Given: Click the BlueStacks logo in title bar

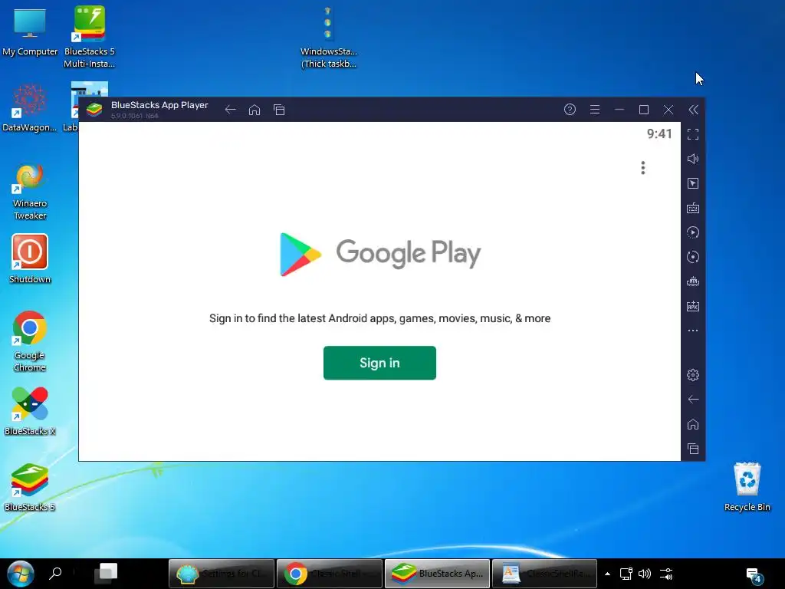Looking at the screenshot, I should (x=94, y=109).
